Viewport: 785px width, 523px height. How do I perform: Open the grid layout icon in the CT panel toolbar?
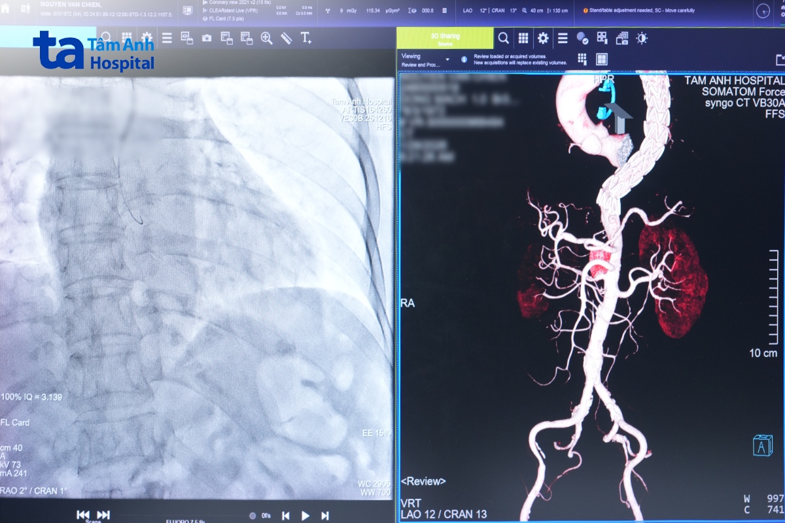click(x=523, y=38)
